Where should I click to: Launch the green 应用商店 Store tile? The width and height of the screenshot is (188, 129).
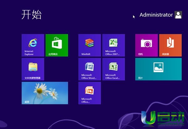57,45
